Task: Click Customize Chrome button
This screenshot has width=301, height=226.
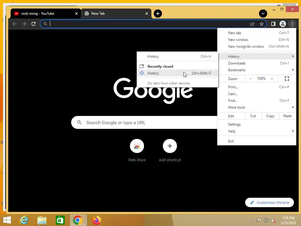Action: [270, 202]
